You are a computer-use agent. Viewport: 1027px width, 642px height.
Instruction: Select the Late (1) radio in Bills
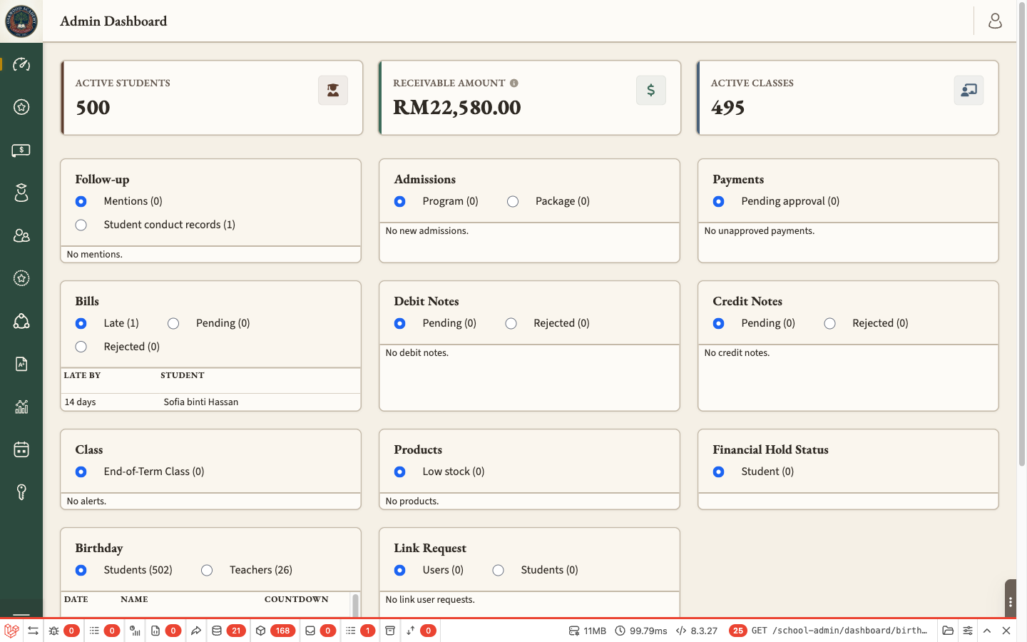[x=81, y=324]
